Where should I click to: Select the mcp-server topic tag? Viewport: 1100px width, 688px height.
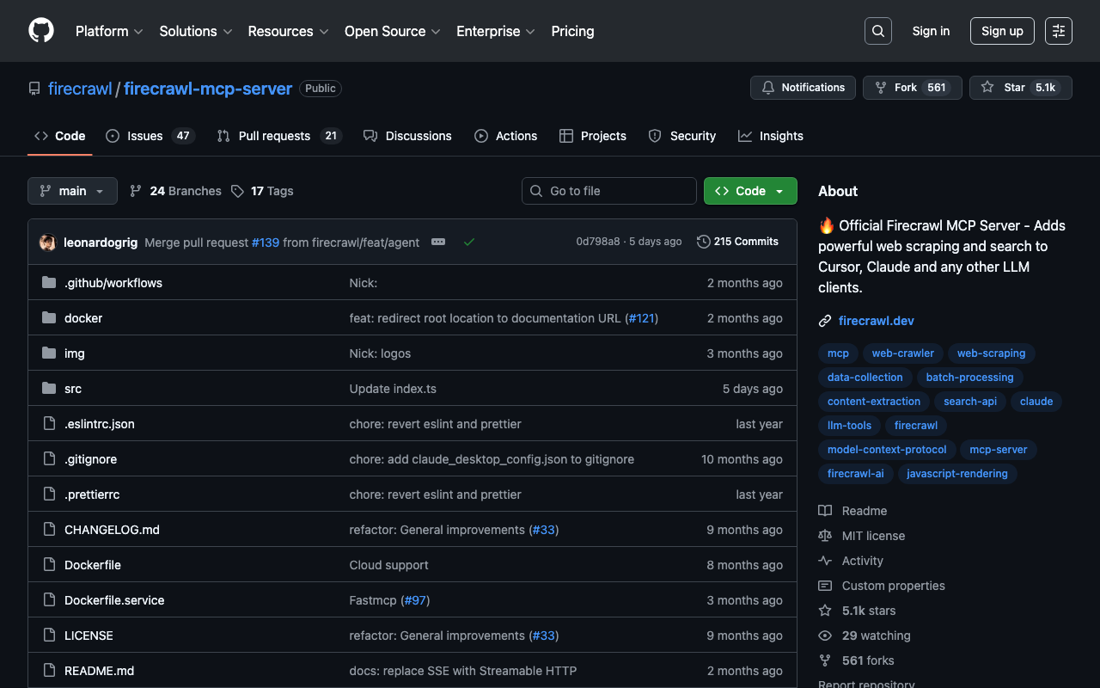click(x=998, y=450)
